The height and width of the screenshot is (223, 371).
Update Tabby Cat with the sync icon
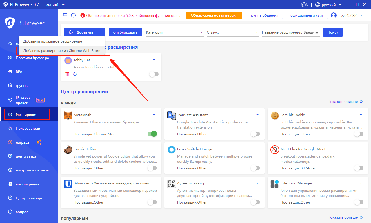point(75,74)
